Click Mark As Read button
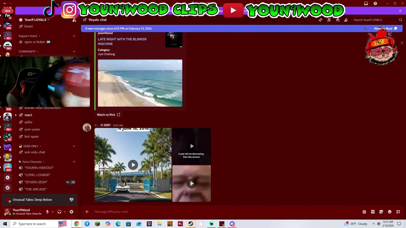The height and width of the screenshot is (228, 406). (385, 28)
